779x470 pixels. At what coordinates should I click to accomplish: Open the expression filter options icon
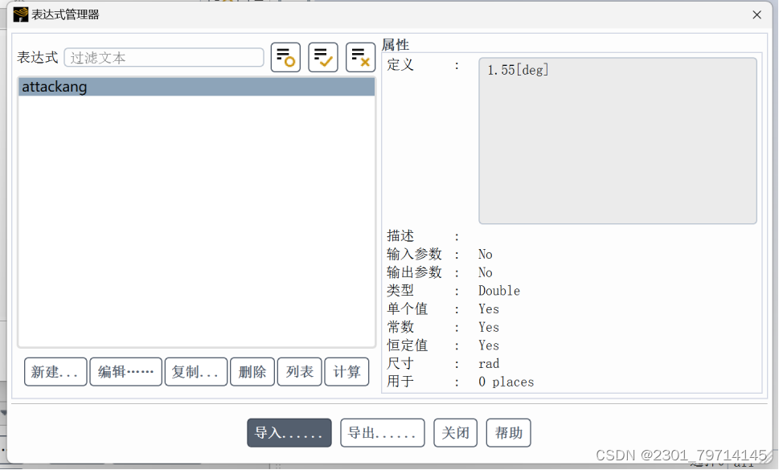tap(285, 56)
